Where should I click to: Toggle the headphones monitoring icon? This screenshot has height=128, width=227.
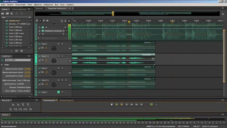[69, 21]
